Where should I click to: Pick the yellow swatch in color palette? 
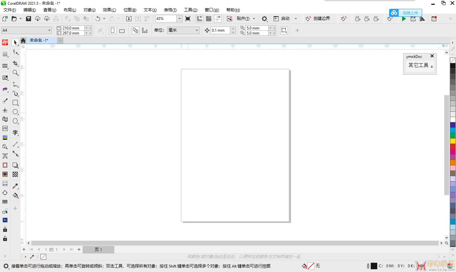[x=453, y=141]
